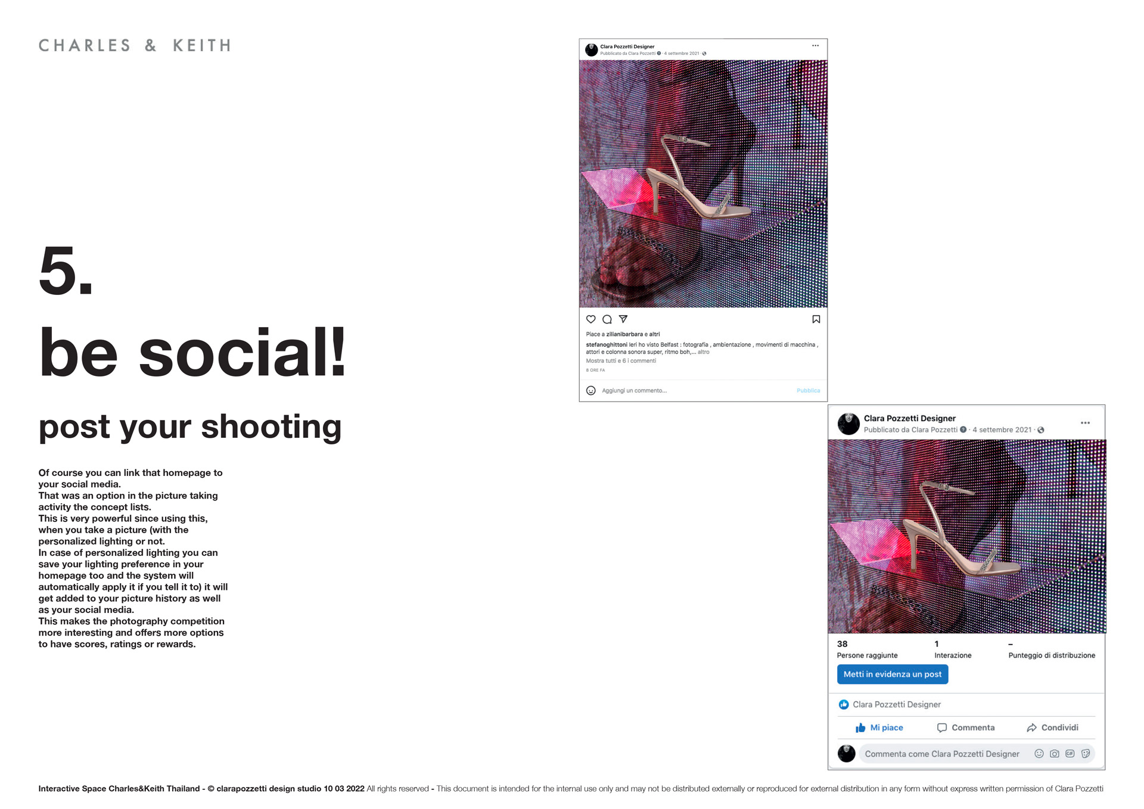Click the share paper-plane icon on Instagram post
The image size is (1144, 809).
[623, 319]
